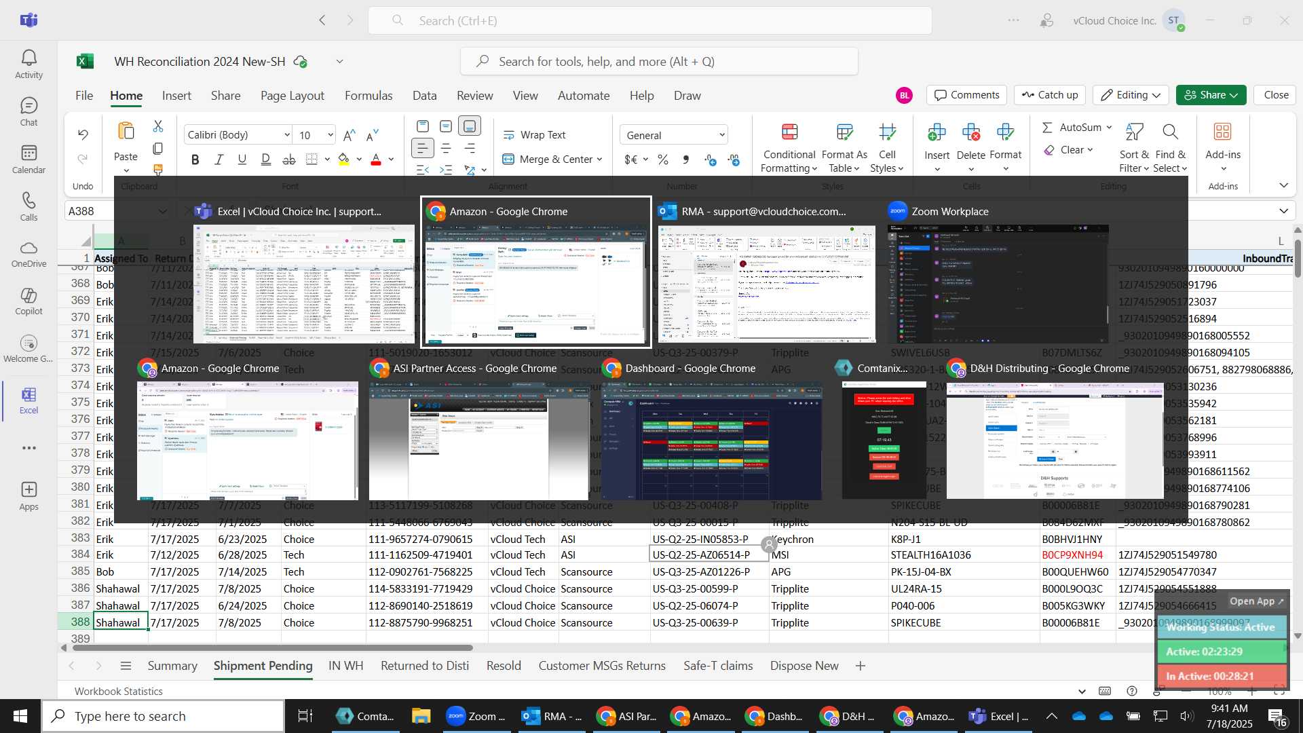Open OneDrive in Teams sidebar

point(29,254)
